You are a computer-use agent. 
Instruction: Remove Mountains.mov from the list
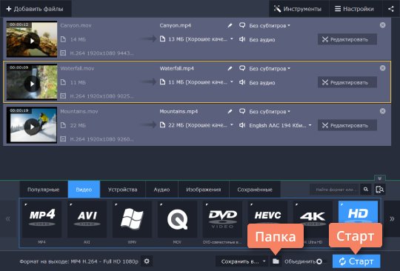click(383, 111)
